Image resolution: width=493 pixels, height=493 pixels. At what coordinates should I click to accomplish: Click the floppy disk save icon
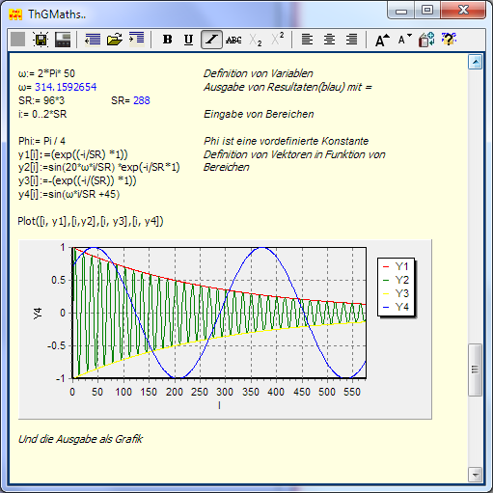point(41,40)
